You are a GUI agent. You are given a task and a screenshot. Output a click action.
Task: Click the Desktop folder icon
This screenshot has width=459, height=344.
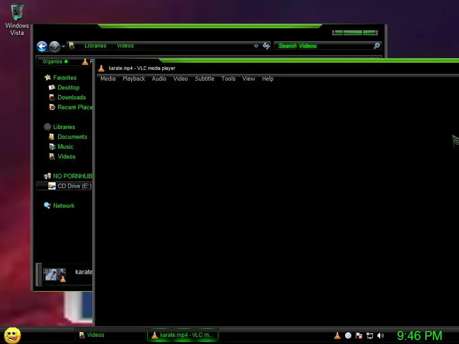52,87
